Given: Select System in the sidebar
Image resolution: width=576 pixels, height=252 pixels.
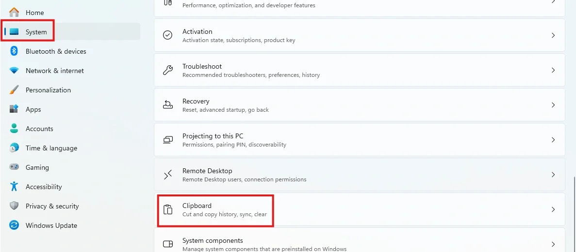Looking at the screenshot, I should click(x=36, y=32).
